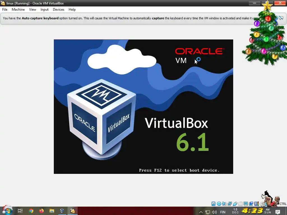The image size is (287, 215).
Task: Open the Windows notification center
Action: (278, 212)
